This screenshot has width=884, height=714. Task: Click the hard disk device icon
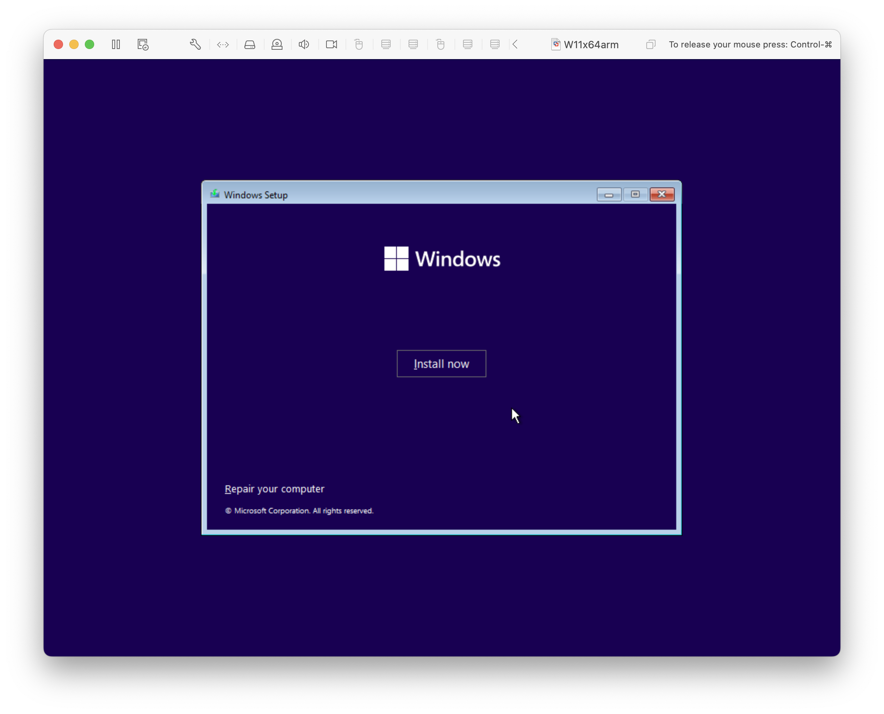point(250,44)
